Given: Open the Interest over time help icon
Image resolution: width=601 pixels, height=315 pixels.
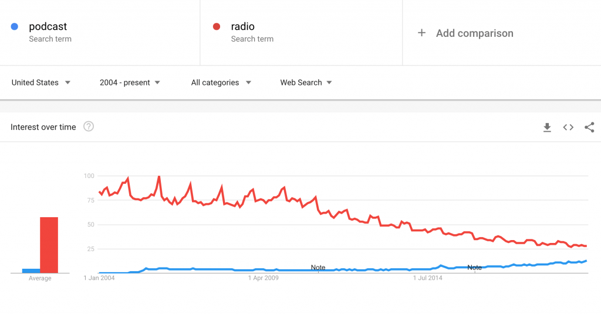Looking at the screenshot, I should [89, 126].
